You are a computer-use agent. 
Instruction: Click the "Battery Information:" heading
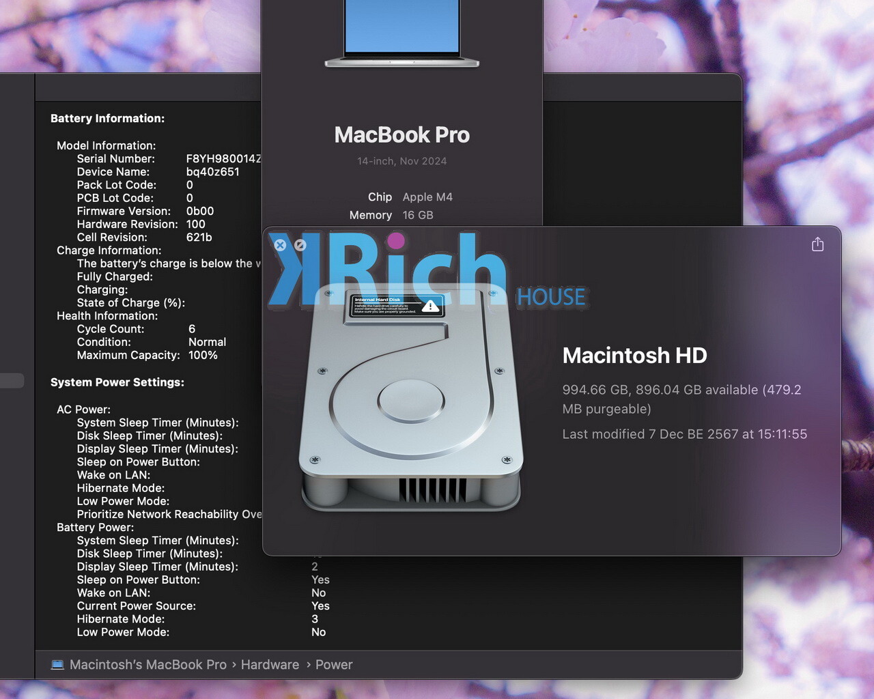point(107,119)
